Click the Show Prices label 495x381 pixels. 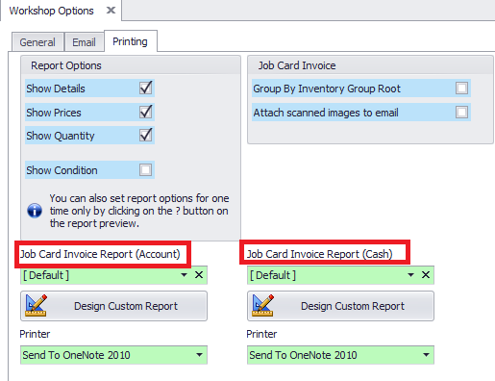click(54, 113)
